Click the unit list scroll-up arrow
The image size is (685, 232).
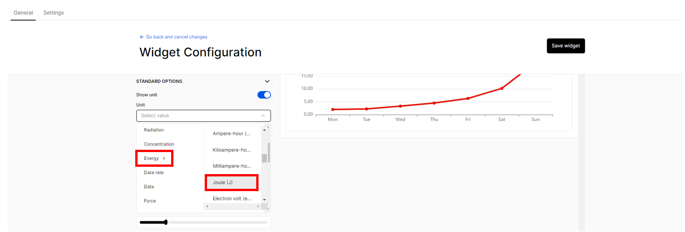point(264,130)
